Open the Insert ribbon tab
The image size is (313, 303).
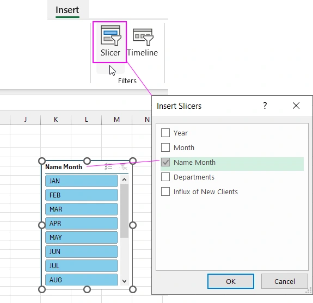click(67, 10)
